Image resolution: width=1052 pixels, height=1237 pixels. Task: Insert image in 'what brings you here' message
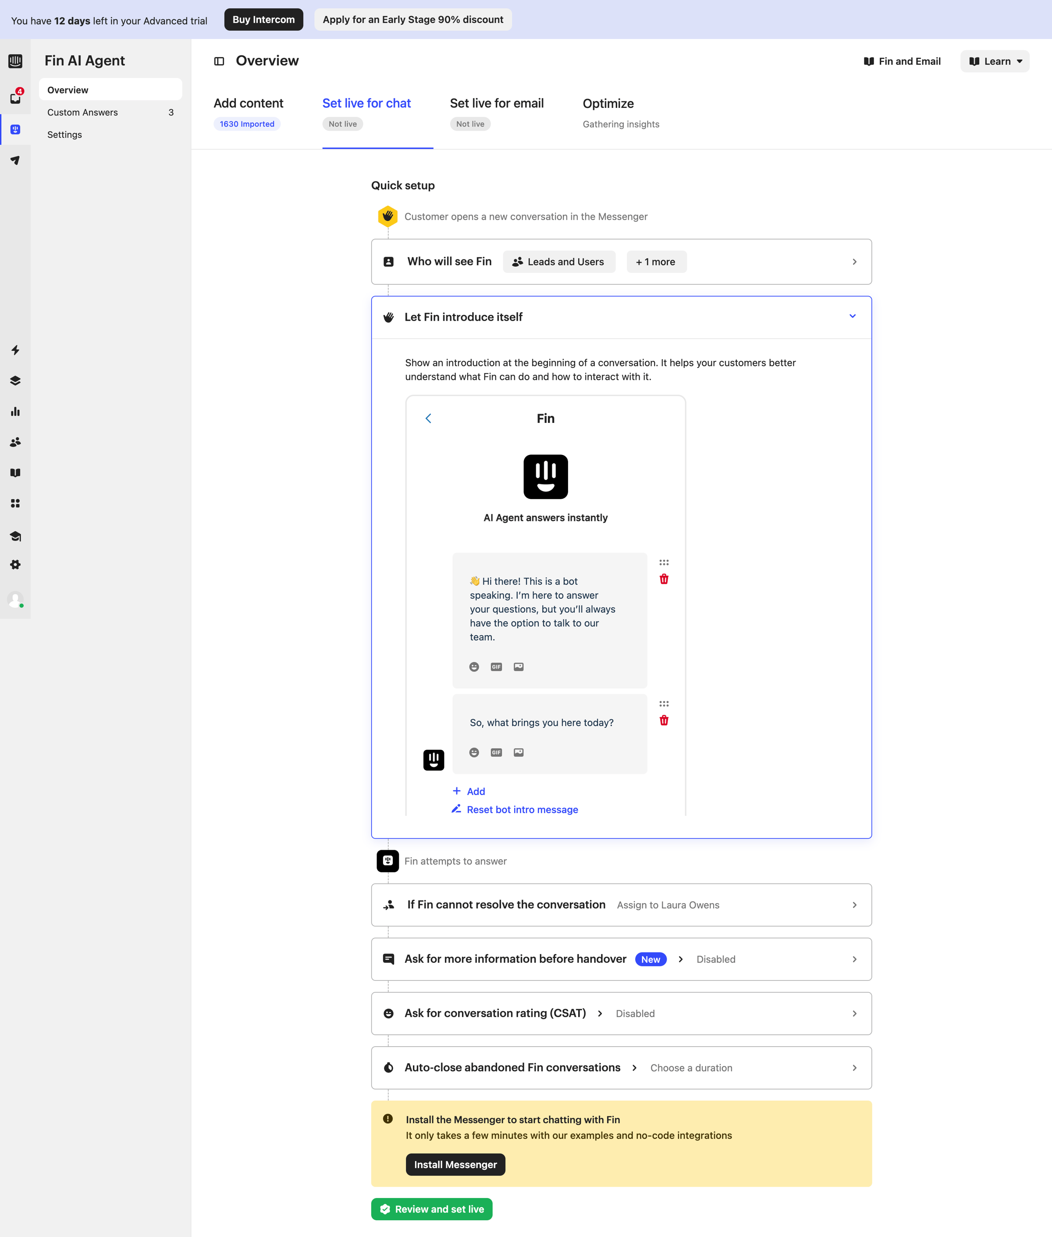519,752
